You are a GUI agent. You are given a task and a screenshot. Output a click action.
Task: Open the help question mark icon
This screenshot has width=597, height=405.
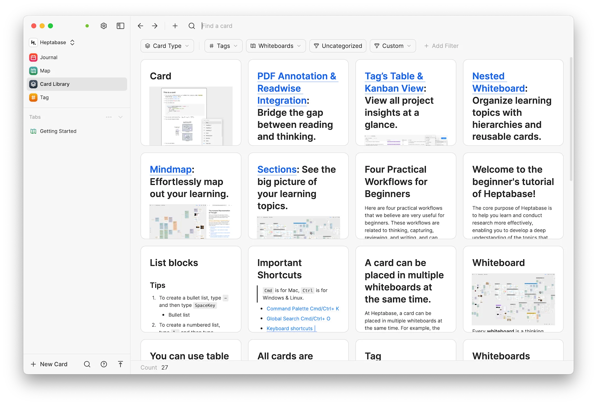[104, 364]
